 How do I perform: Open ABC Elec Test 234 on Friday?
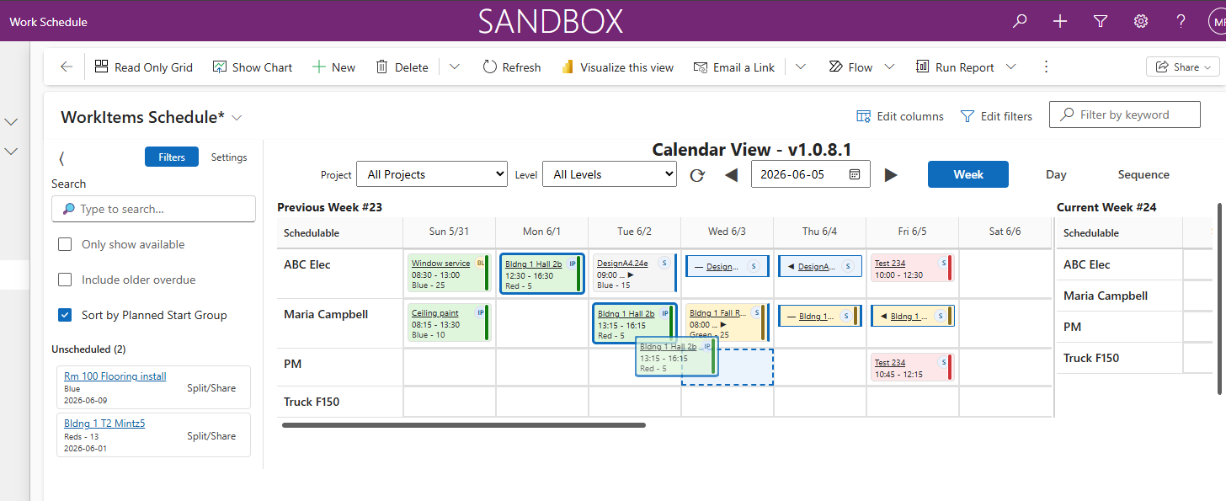coord(889,264)
